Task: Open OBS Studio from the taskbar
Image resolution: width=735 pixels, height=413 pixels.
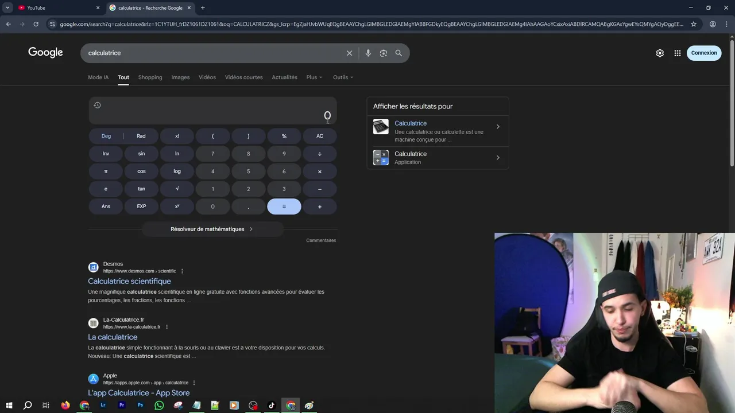Action: (253, 406)
